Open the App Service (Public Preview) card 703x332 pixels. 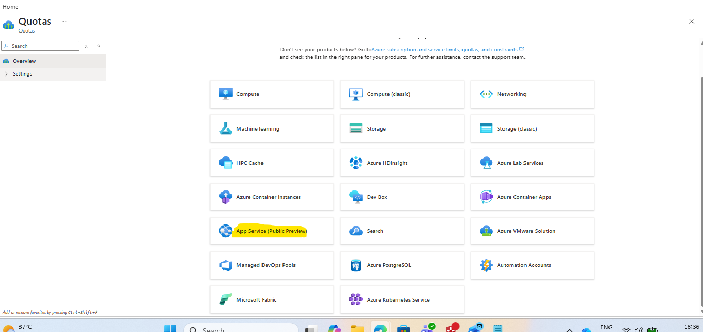272,231
